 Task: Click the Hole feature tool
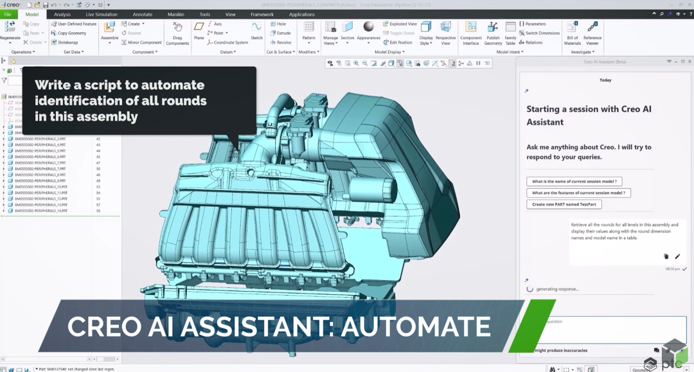click(278, 24)
